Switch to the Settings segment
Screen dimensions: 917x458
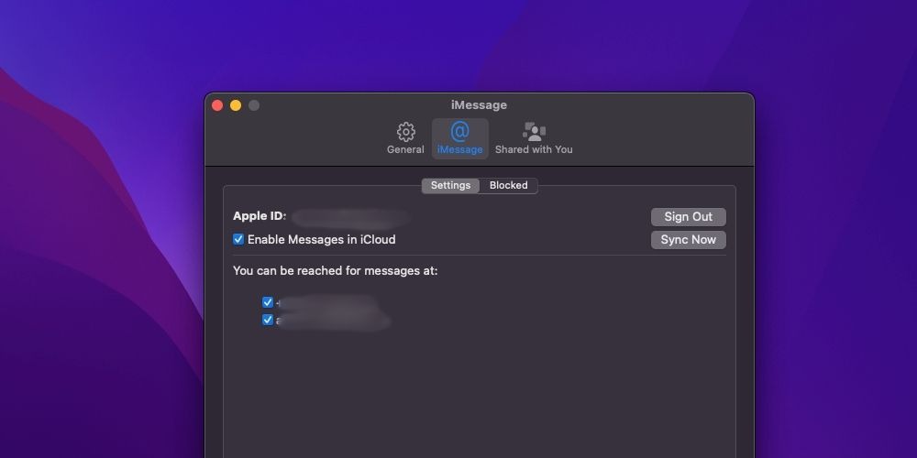click(x=450, y=185)
